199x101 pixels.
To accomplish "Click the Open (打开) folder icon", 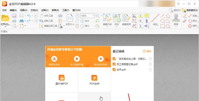I will click(x=6, y=18).
